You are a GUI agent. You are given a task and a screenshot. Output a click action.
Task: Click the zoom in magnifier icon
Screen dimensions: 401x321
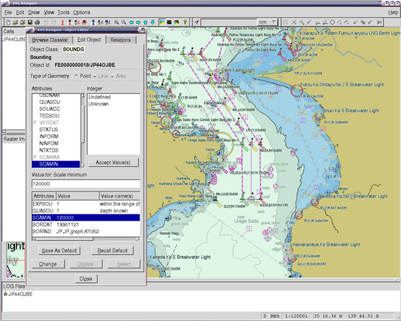click(117, 22)
